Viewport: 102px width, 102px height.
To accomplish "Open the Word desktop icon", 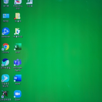I will (x=18, y=78).
